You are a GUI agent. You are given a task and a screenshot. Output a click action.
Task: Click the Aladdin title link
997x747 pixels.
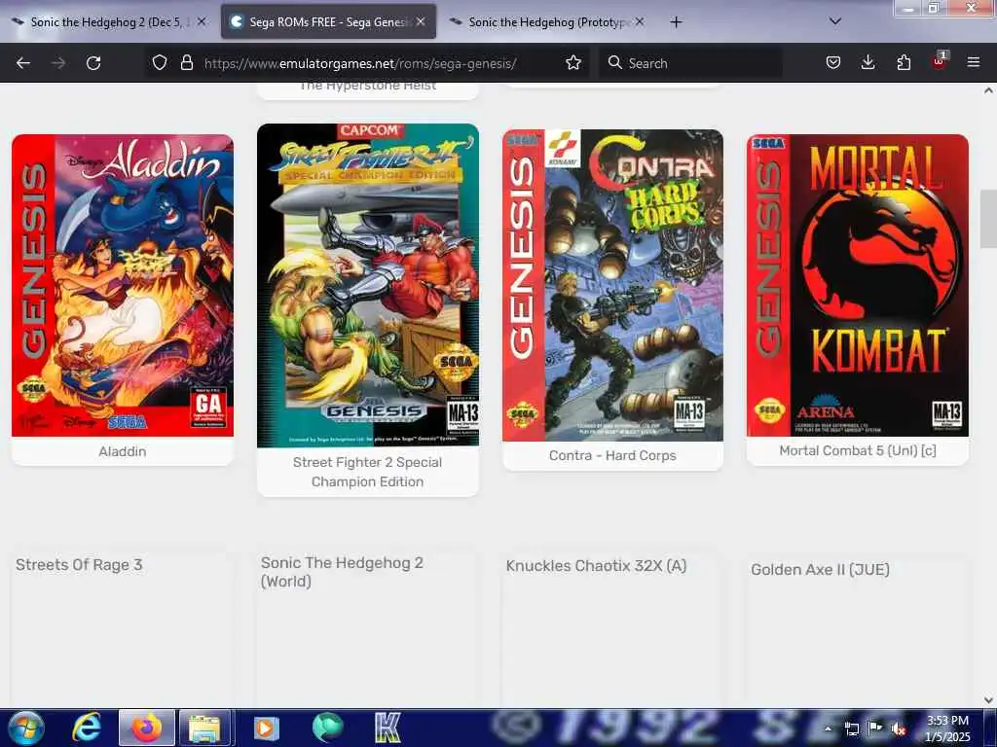pos(123,451)
